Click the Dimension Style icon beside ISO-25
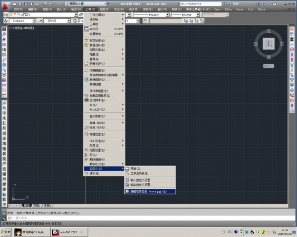Viewport: 297px width, 237px height. pos(40,21)
